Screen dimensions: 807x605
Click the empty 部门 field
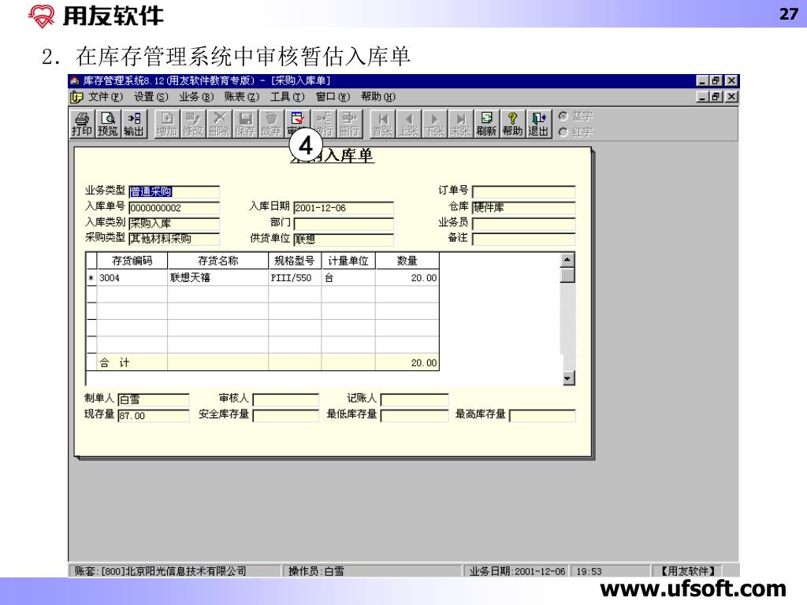tap(344, 224)
